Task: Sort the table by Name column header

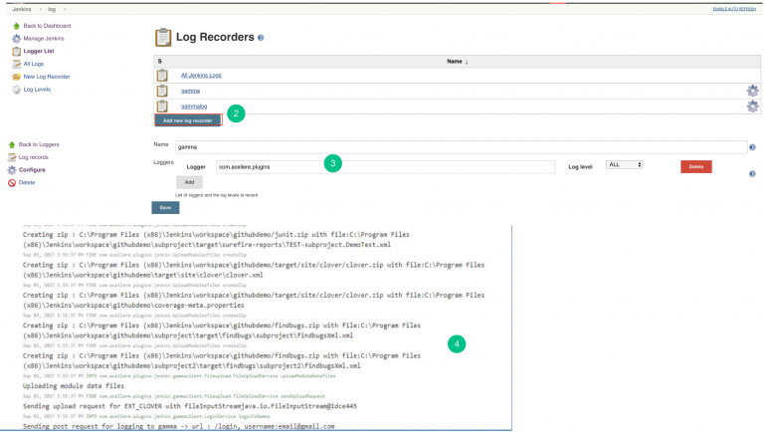Action: tap(457, 62)
